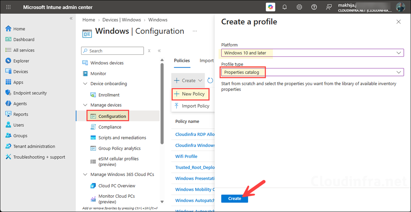This screenshot has height=212, width=411.
Task: Clear the resource menu search
Action: [x=149, y=51]
